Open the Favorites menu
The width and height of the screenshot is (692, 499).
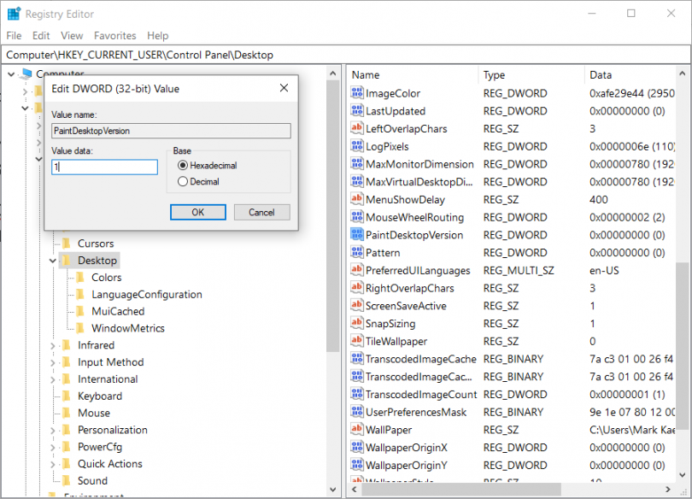[x=114, y=36]
